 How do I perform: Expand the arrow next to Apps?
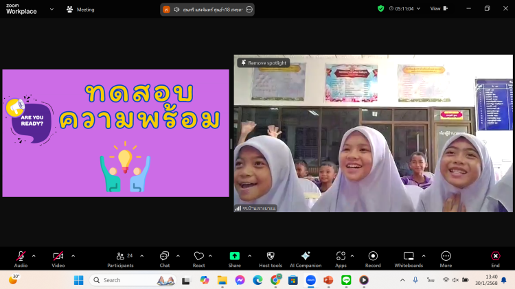[352, 256]
